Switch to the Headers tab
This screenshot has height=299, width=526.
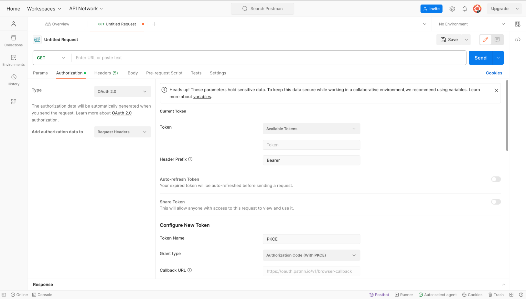(x=106, y=73)
